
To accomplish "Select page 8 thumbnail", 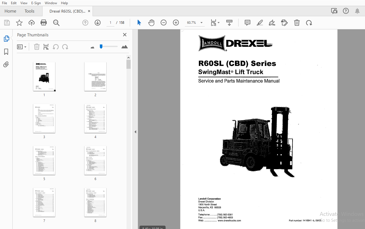I will pos(95,202).
